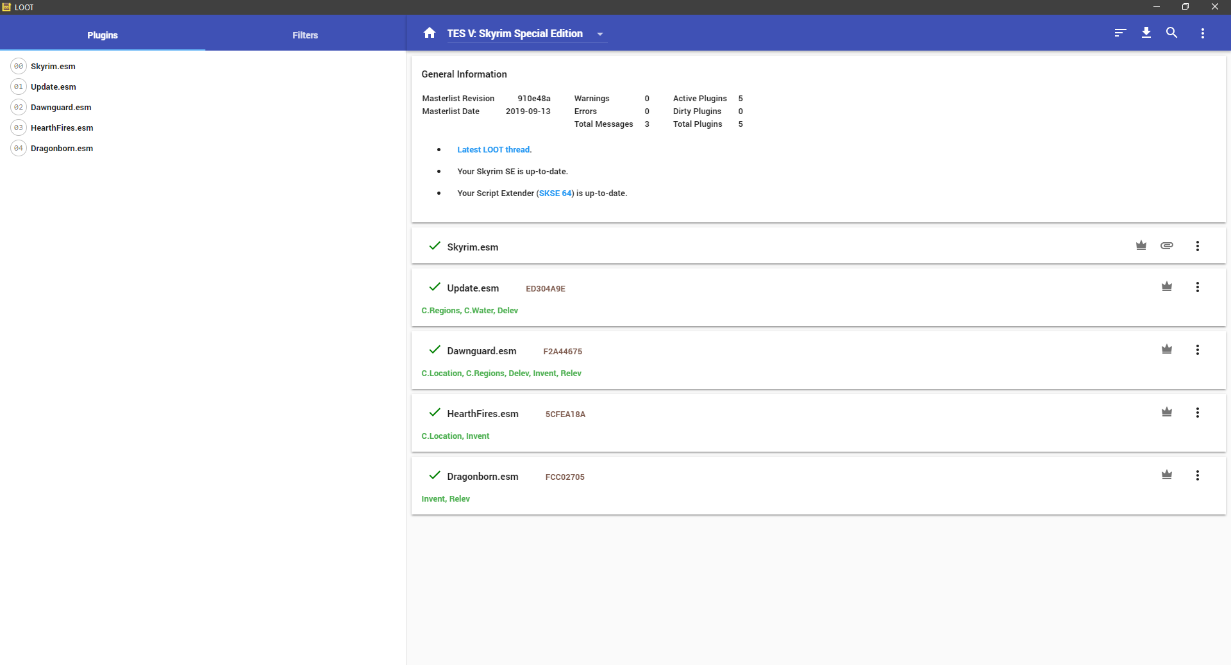Click the crown icon on HearthFires.esm card

pos(1167,412)
